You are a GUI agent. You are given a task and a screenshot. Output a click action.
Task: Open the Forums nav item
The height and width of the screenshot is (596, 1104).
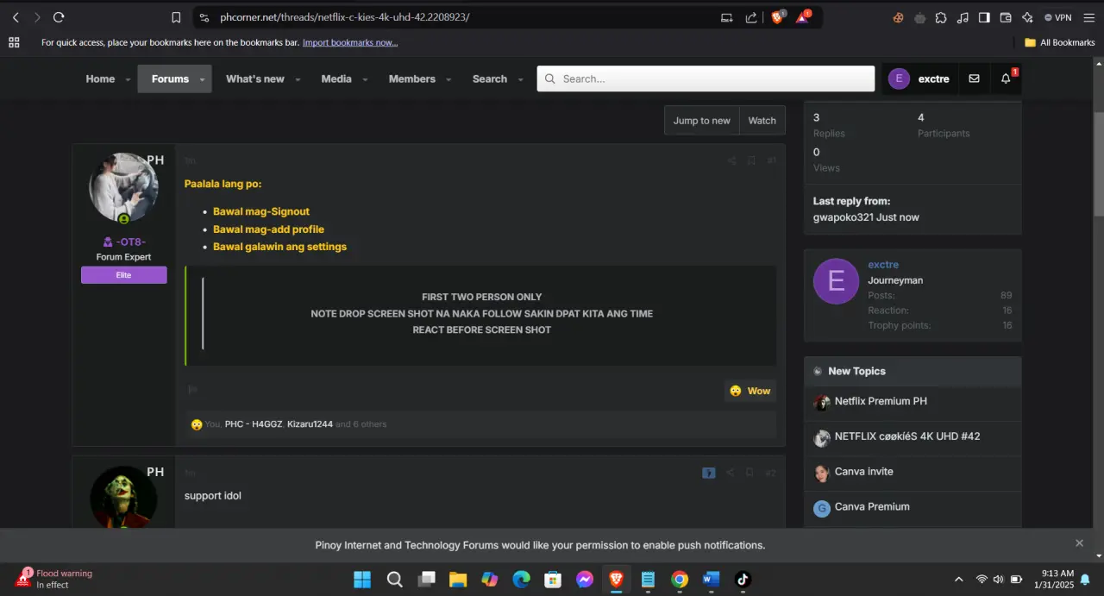point(170,78)
